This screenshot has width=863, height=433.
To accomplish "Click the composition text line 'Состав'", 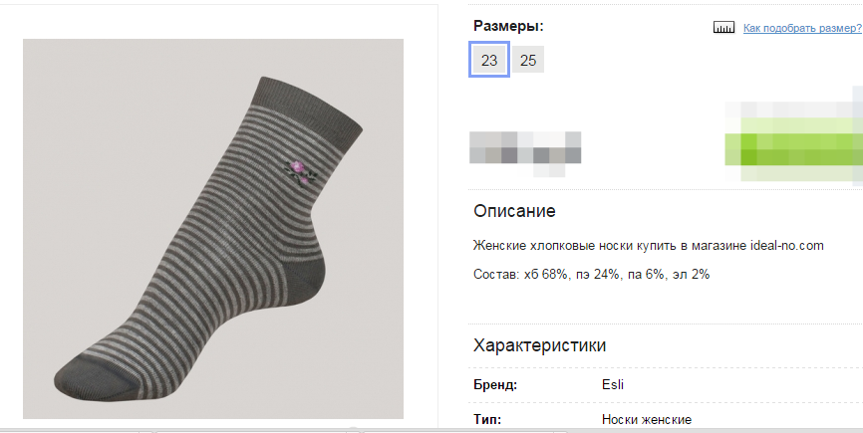I will coord(590,274).
